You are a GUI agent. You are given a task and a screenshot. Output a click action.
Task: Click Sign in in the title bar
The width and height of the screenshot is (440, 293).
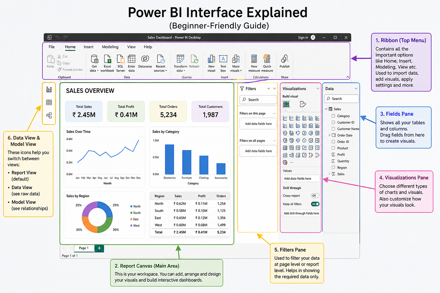tap(303, 37)
